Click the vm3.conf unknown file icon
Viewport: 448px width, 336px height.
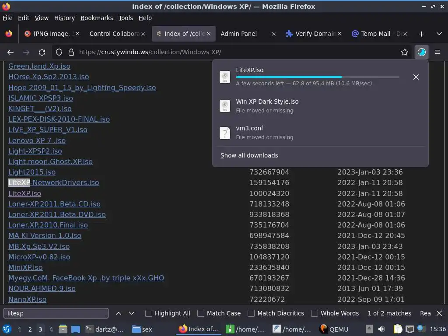[225, 133]
